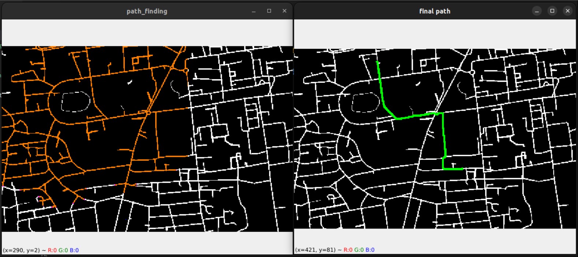
Task: Click the red R:0 value in path_finding status bar
Action: click(x=52, y=250)
